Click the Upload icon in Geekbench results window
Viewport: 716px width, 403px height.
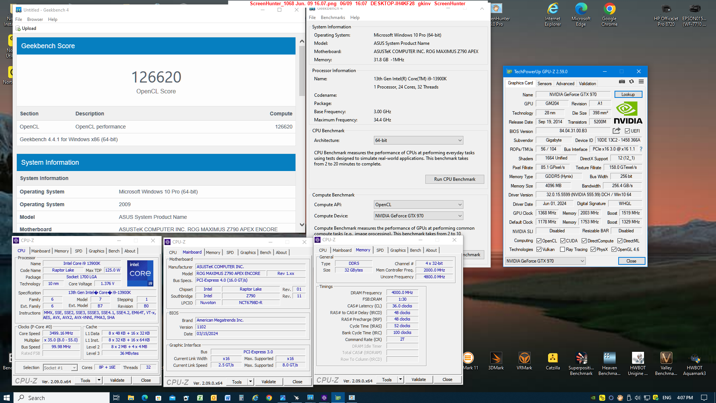click(18, 28)
